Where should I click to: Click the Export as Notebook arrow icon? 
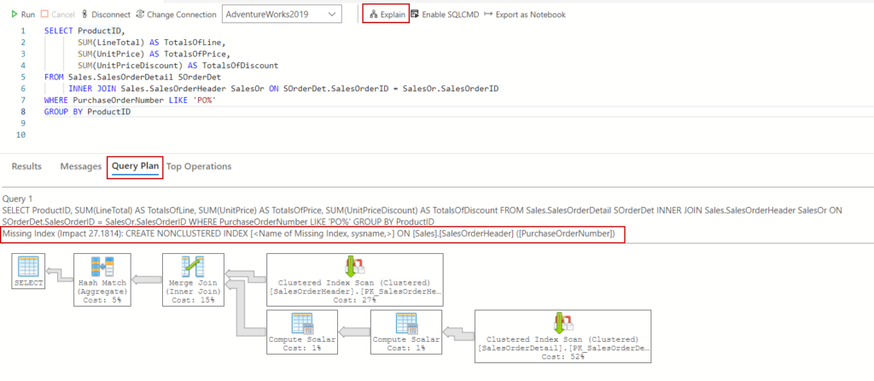tap(489, 14)
